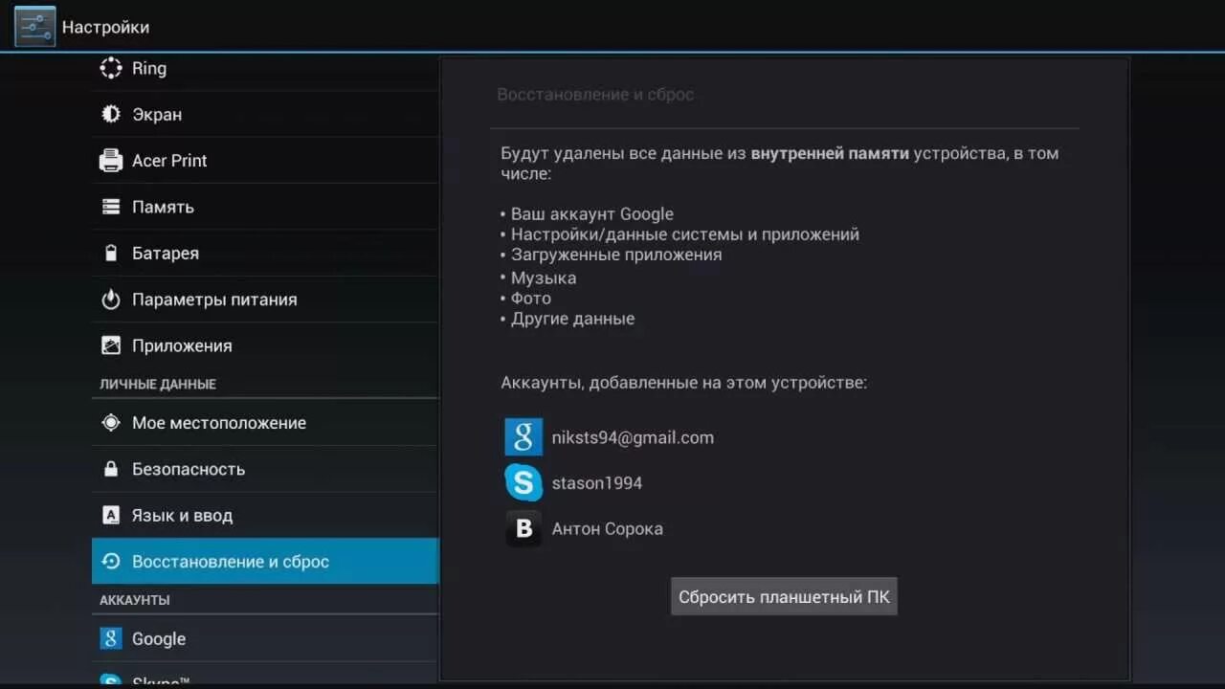This screenshot has width=1225, height=689.
Task: Open the Экран settings entry
Action: [x=265, y=114]
